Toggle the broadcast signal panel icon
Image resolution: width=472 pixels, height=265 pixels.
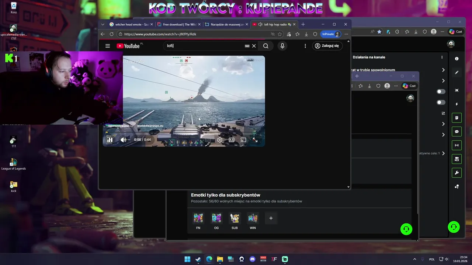457,145
